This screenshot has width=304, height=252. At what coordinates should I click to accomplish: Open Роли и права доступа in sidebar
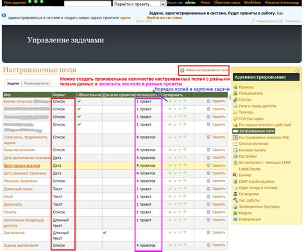click(x=257, y=106)
